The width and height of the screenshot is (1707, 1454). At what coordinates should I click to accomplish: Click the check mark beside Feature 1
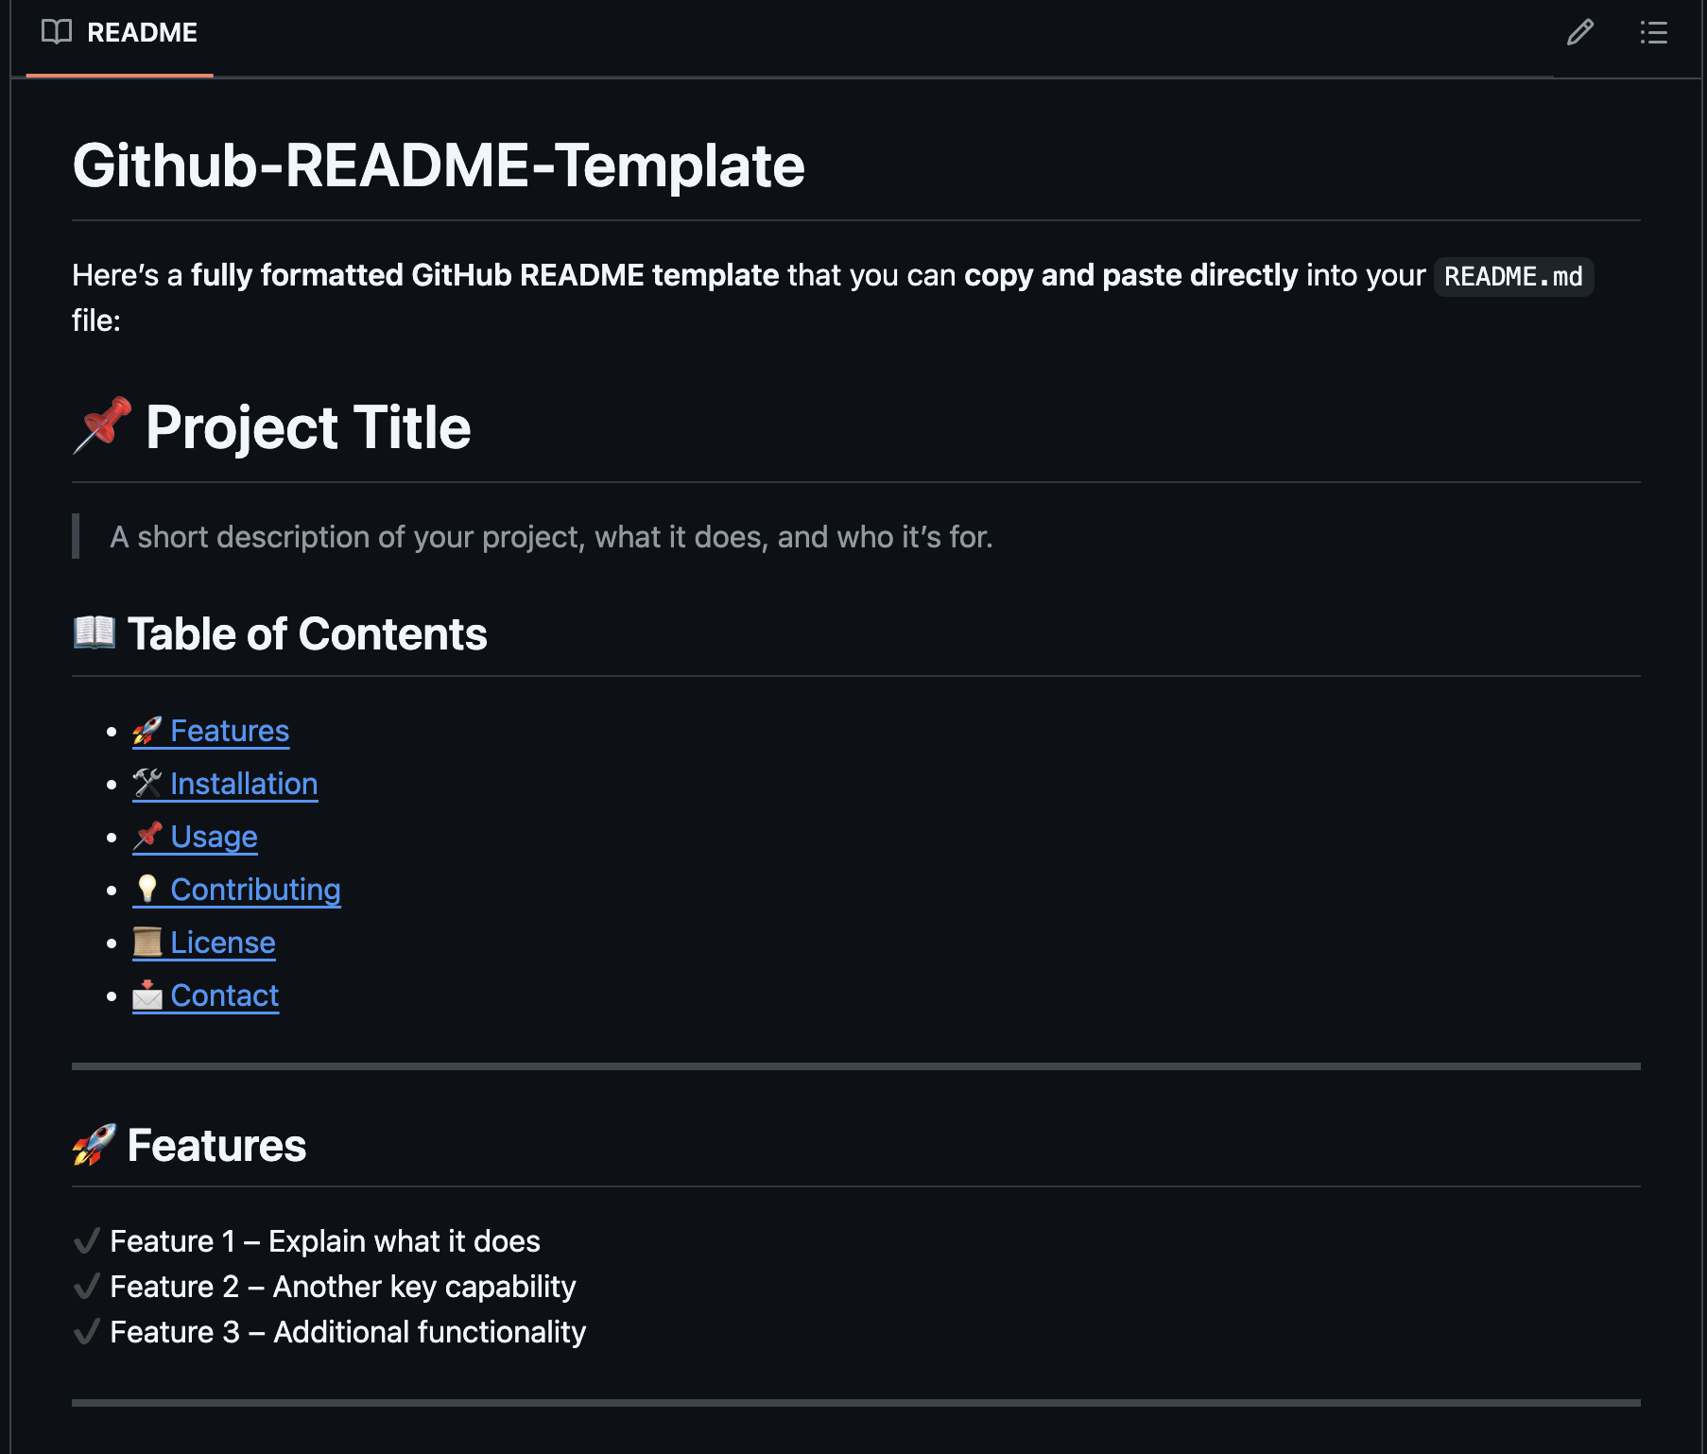coord(87,1240)
